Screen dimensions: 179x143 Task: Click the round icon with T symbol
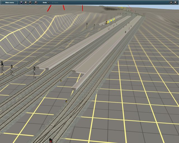click(x=30, y=3)
